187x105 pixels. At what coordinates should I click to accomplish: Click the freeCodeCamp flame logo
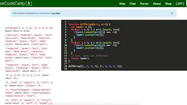pyautogui.click(x=29, y=3)
